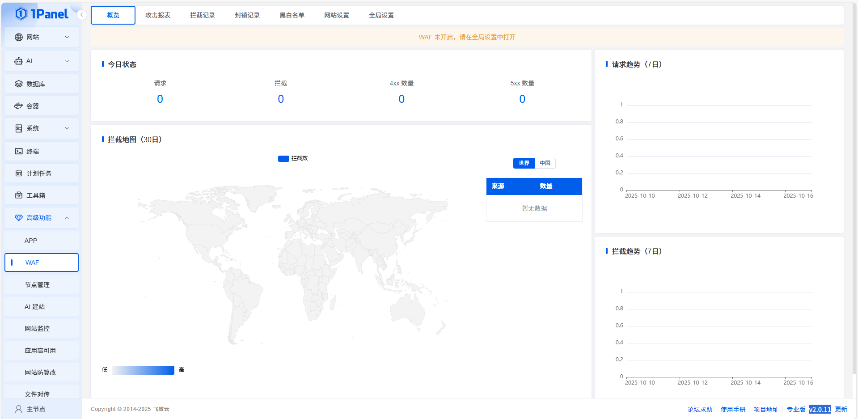Toggle the 拦截数 legend on the map
This screenshot has width=858, height=419.
click(293, 158)
